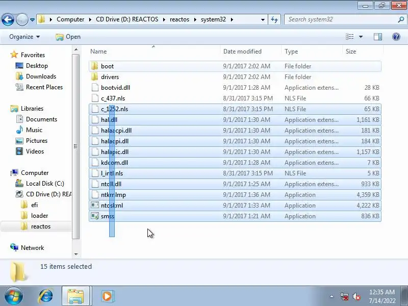Select CD Drive (D:) in sidebar
Image resolution: width=408 pixels, height=306 pixels.
click(x=48, y=194)
